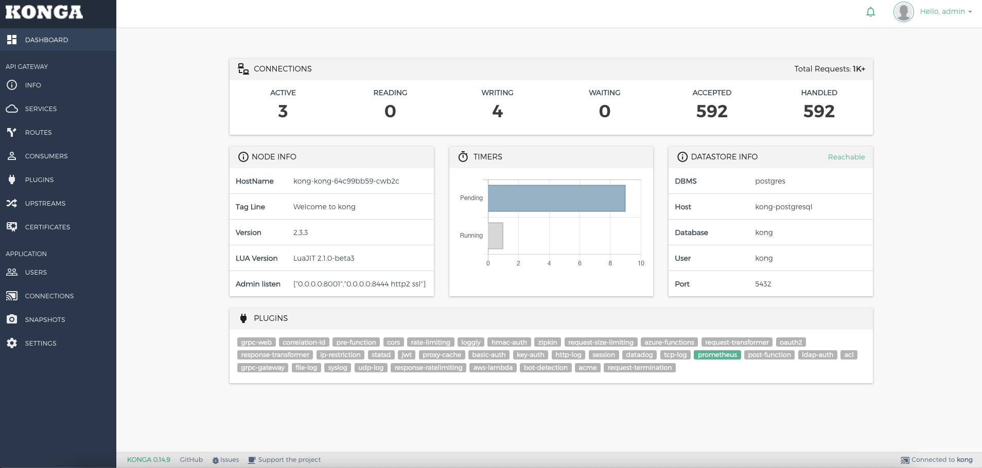Click the oauth2 plugin tag
Viewport: 982px width, 468px height.
pos(791,343)
